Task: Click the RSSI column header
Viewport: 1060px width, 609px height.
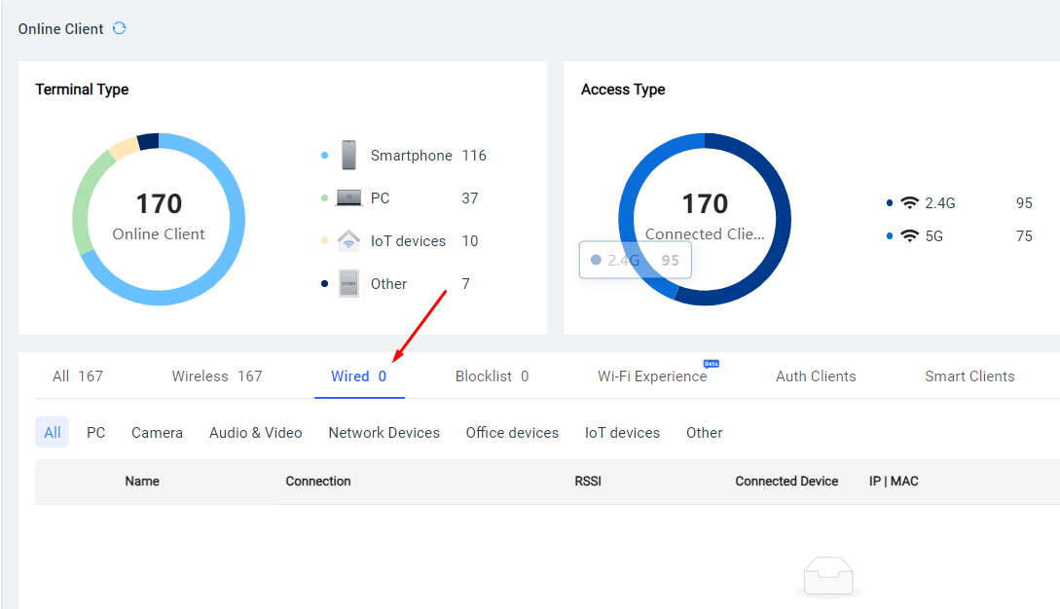Action: (x=588, y=482)
